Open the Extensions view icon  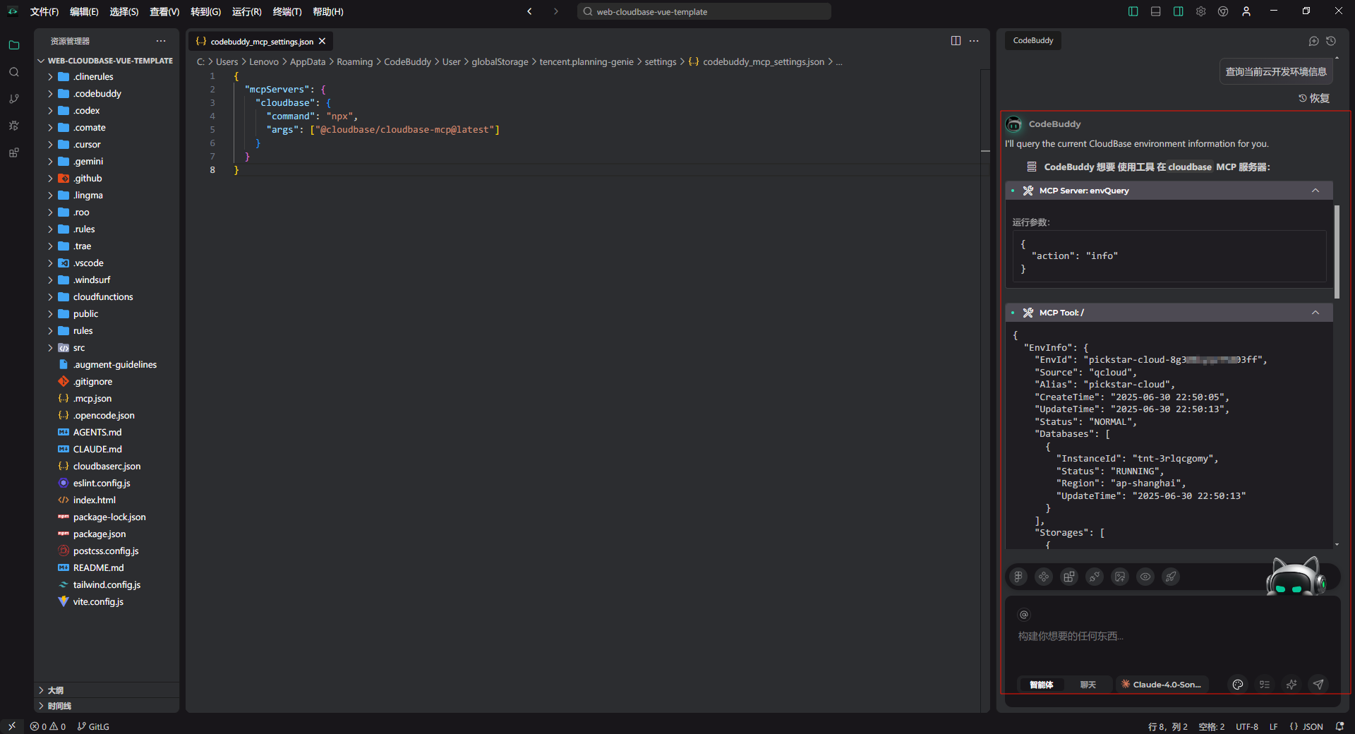coord(14,152)
